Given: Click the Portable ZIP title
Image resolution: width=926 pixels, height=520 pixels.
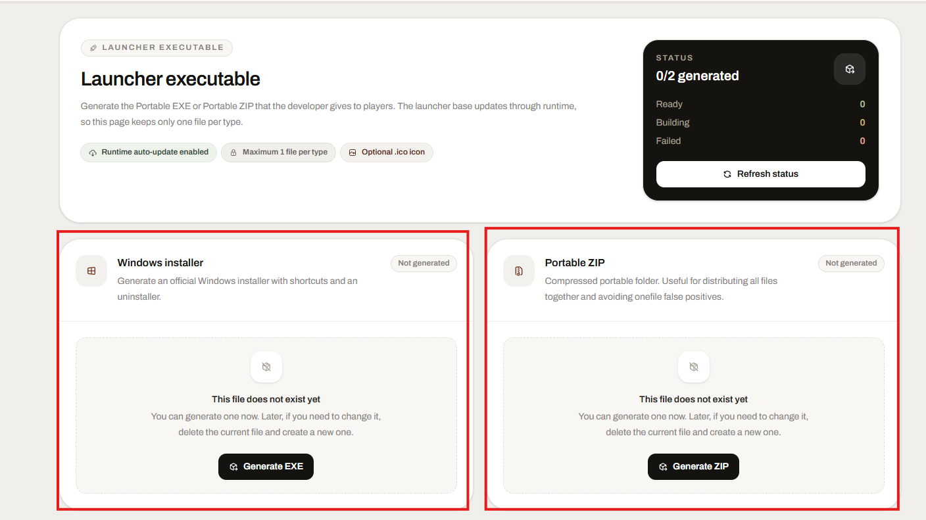Looking at the screenshot, I should (575, 263).
